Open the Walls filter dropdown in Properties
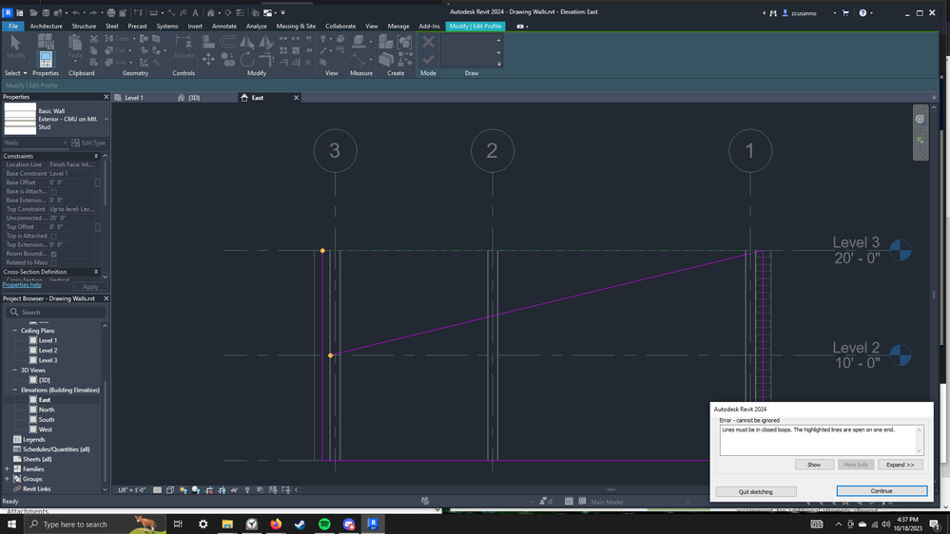Image resolution: width=950 pixels, height=534 pixels. coord(35,143)
